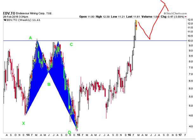This screenshot has height=140, width=196.
Task: Click the green X pattern point label
Action: point(23,123)
